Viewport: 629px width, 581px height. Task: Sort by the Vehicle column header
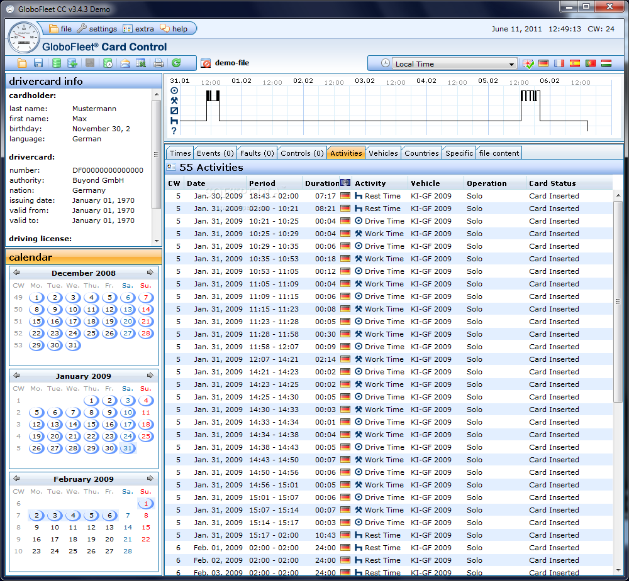tap(435, 183)
